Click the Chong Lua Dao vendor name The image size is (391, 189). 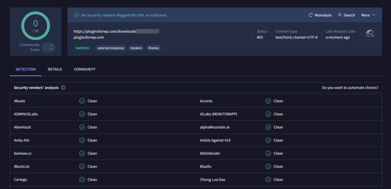coord(213,179)
